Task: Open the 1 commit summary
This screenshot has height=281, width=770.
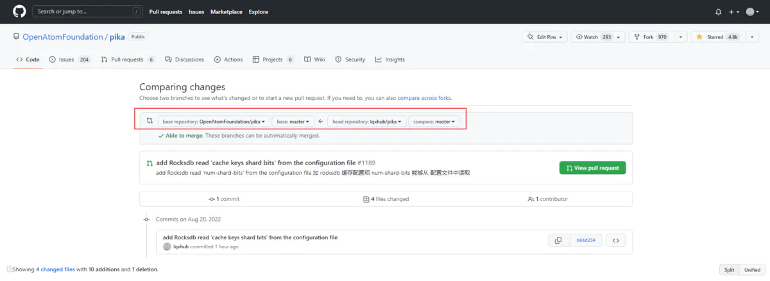Action: [224, 199]
